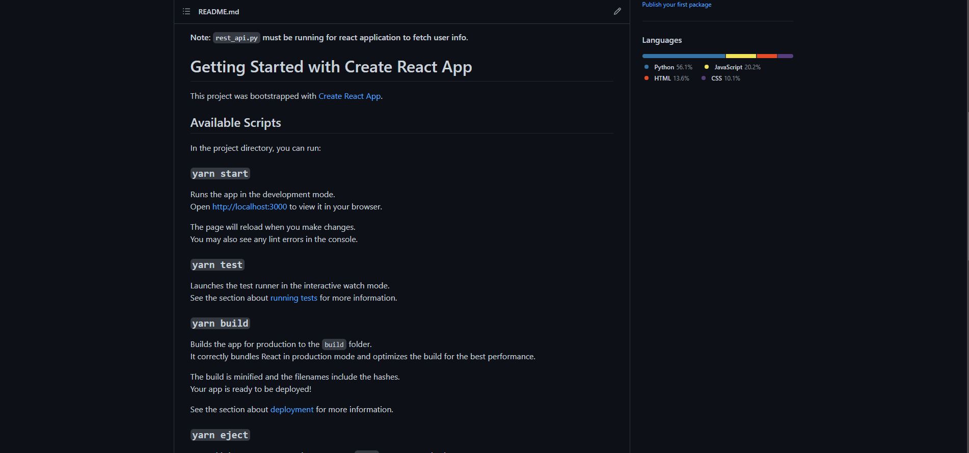Viewport: 969px width, 453px height.
Task: Click the purple CSS segment of the language bar
Action: (785, 56)
